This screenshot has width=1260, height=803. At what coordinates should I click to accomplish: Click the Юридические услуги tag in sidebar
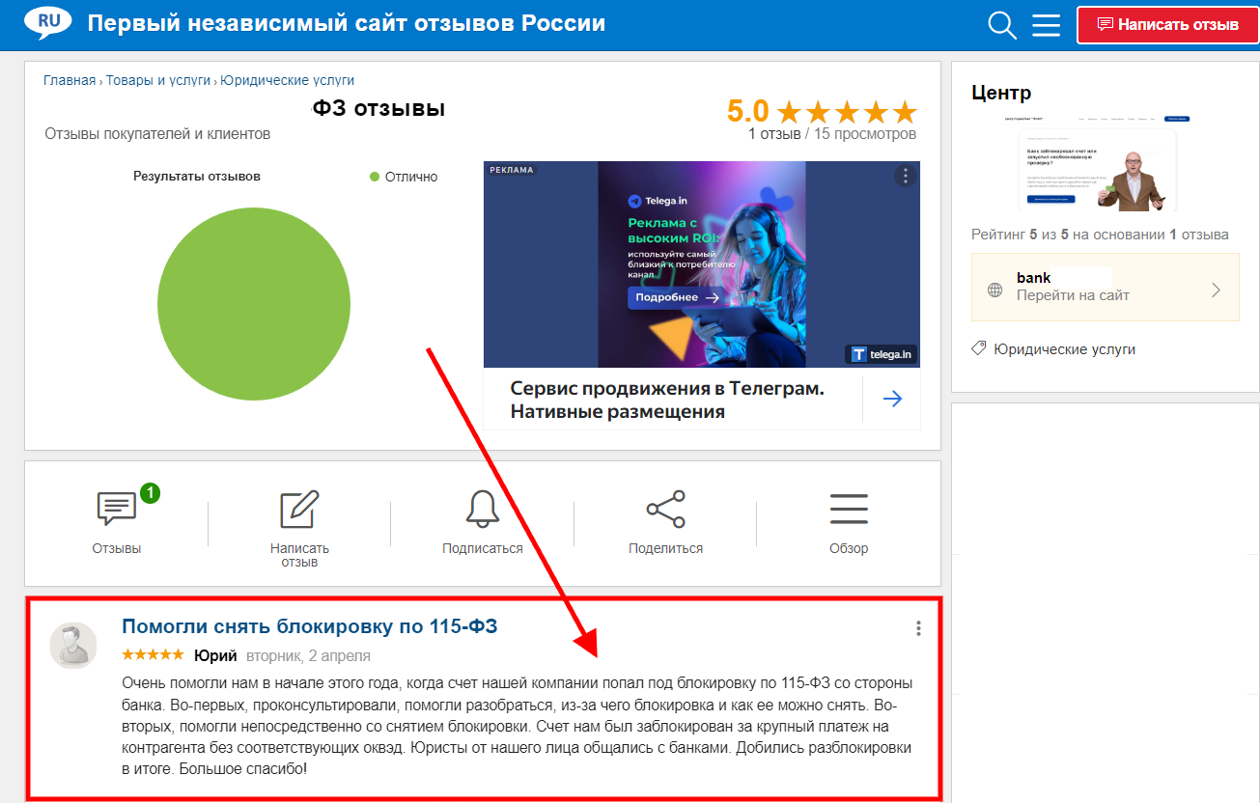(x=1064, y=349)
